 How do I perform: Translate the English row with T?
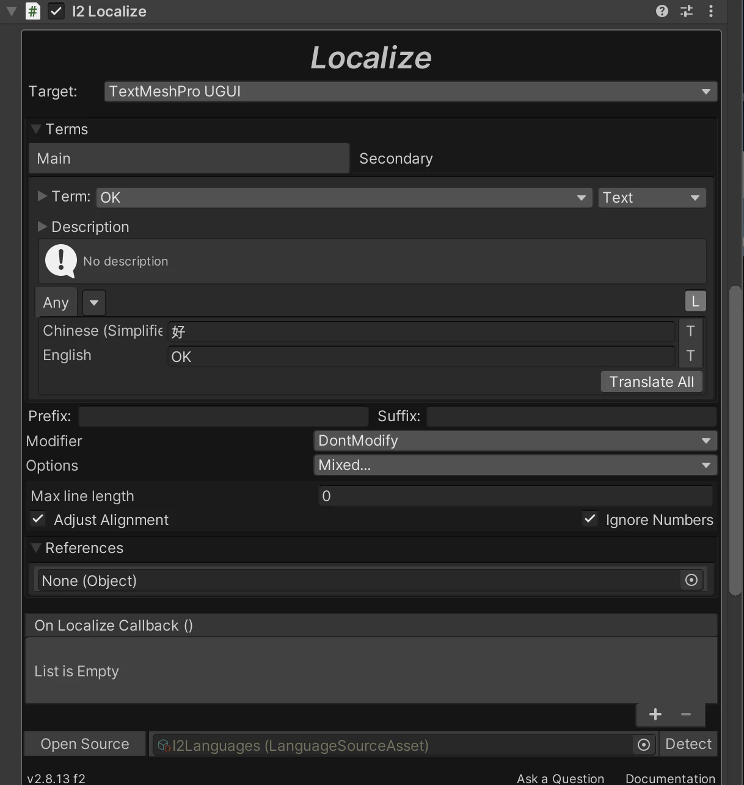(x=690, y=355)
